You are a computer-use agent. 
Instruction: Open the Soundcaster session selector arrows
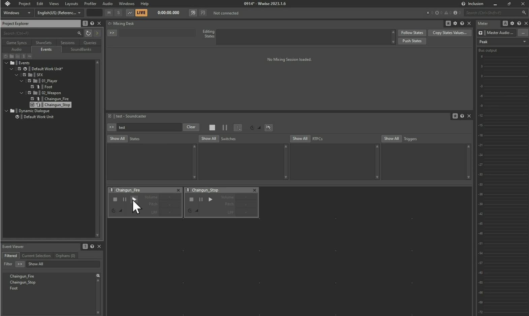[112, 127]
